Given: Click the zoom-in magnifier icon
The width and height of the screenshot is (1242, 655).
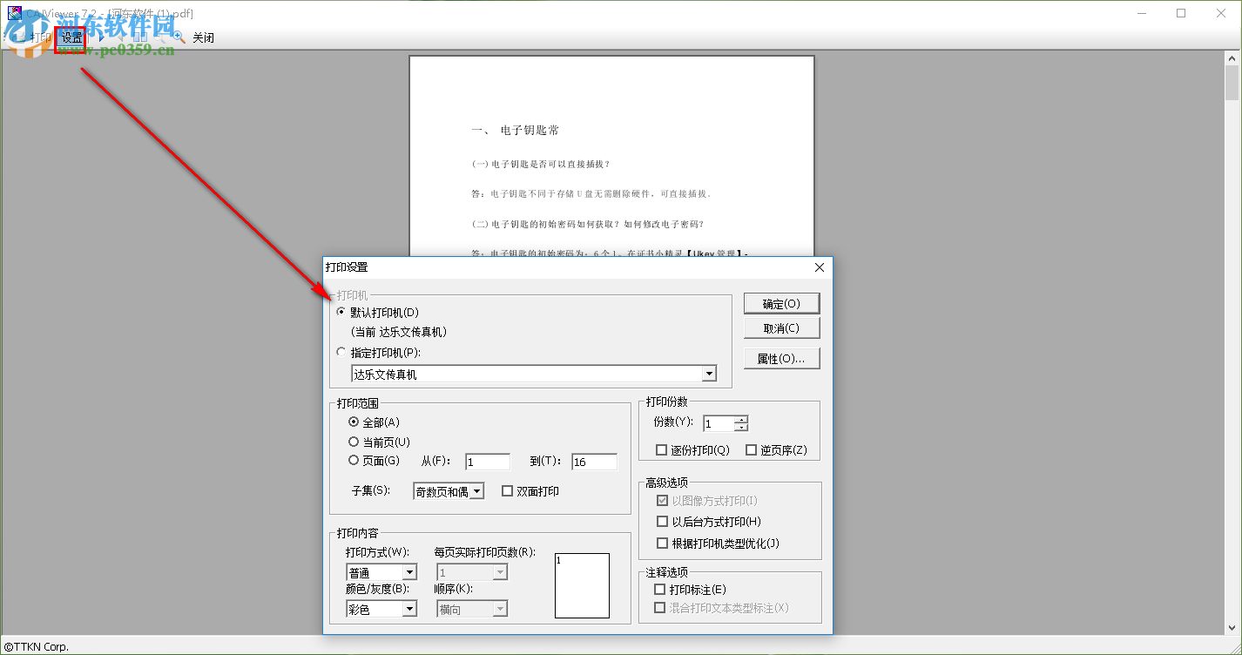Looking at the screenshot, I should pos(178,37).
